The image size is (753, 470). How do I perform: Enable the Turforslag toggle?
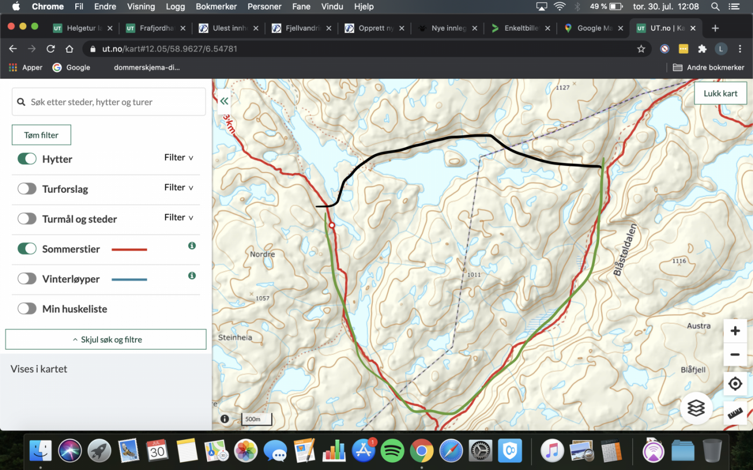(x=27, y=189)
